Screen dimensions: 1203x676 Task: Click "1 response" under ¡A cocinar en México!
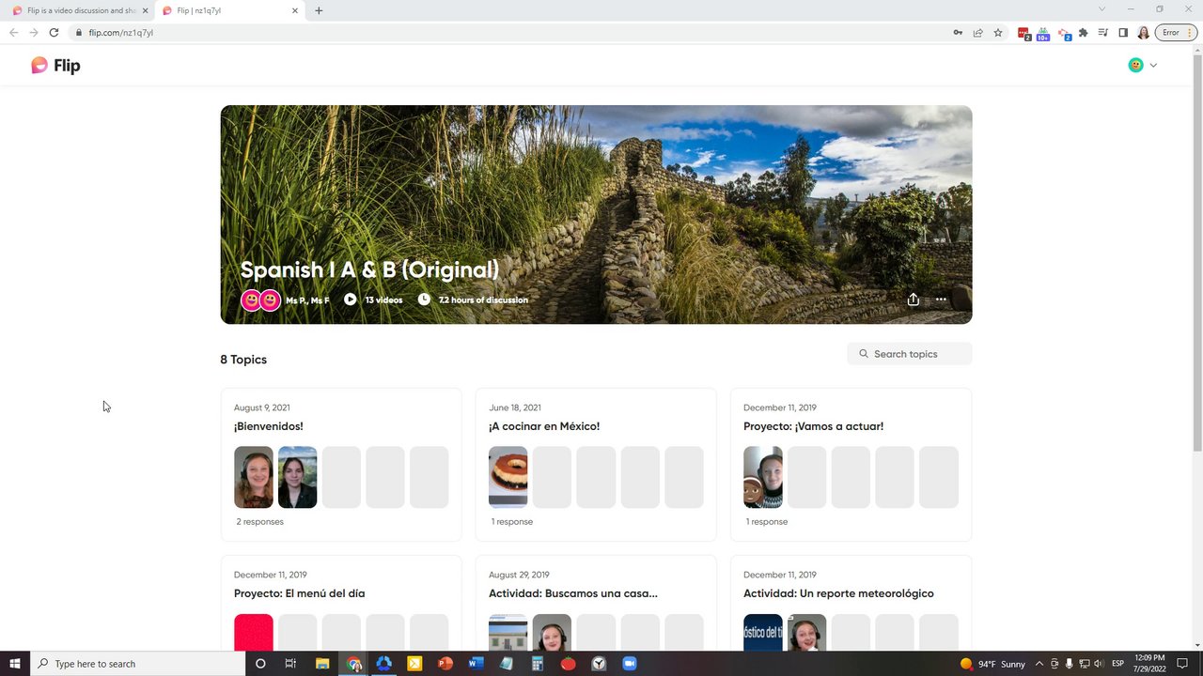click(511, 521)
